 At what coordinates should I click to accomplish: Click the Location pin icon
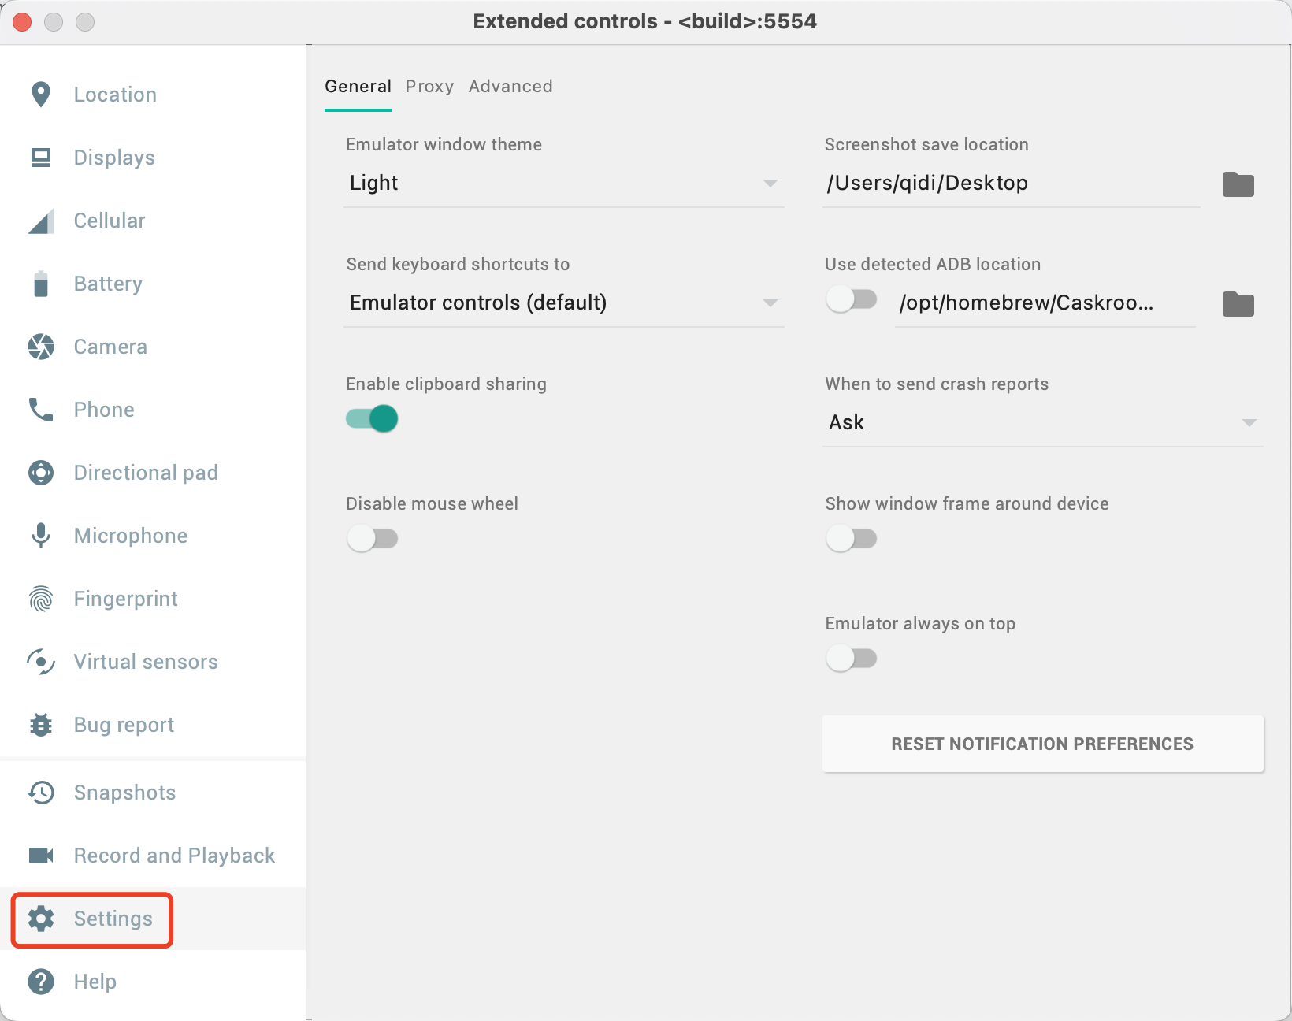click(41, 95)
